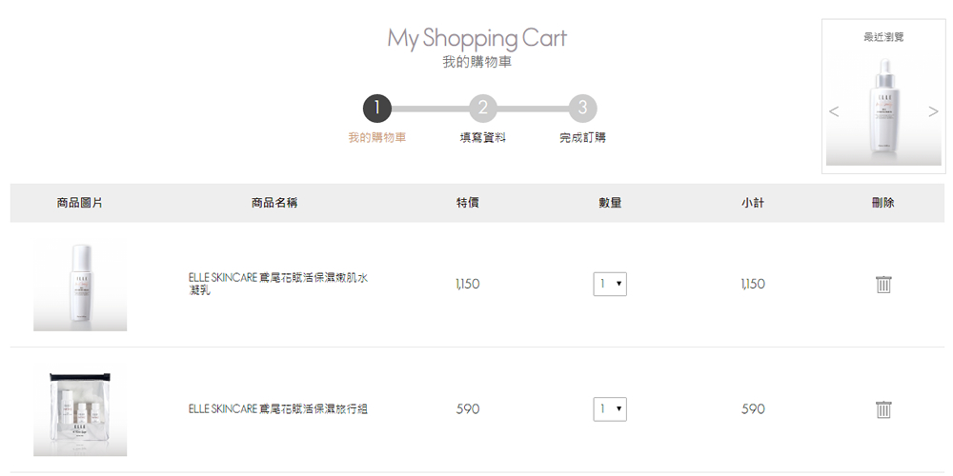Remove the 旅行組 item via trash icon

coord(883,409)
